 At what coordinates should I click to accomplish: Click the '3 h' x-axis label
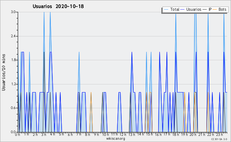click(44, 134)
